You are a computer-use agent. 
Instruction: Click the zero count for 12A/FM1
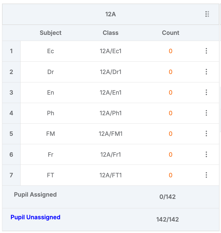170,134
